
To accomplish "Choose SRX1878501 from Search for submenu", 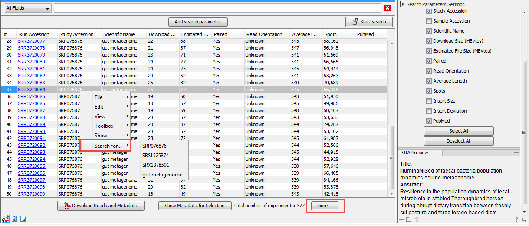I will click(155, 165).
